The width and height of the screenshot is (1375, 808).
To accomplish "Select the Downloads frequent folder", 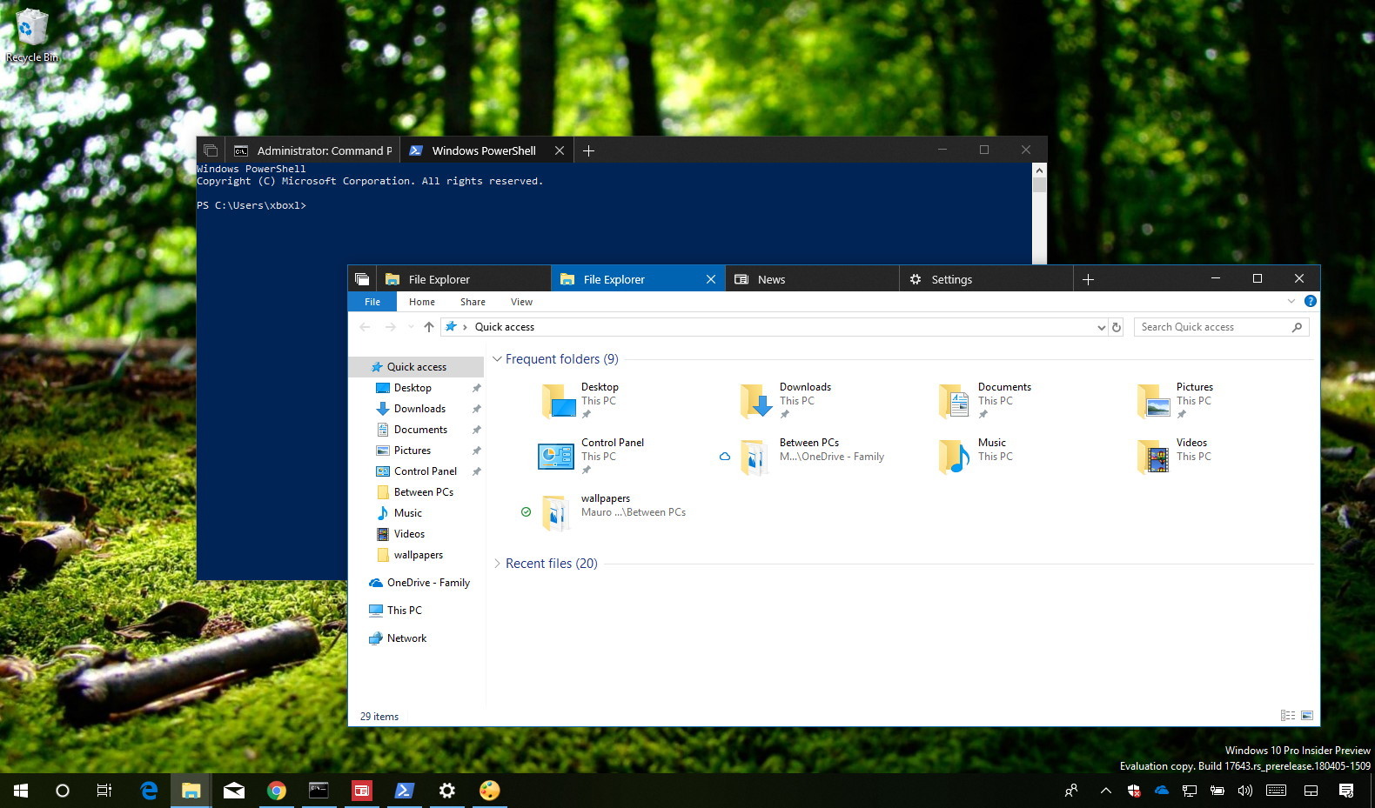I will click(786, 400).
